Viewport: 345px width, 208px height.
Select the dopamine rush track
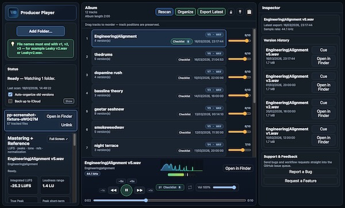[x=159, y=75]
